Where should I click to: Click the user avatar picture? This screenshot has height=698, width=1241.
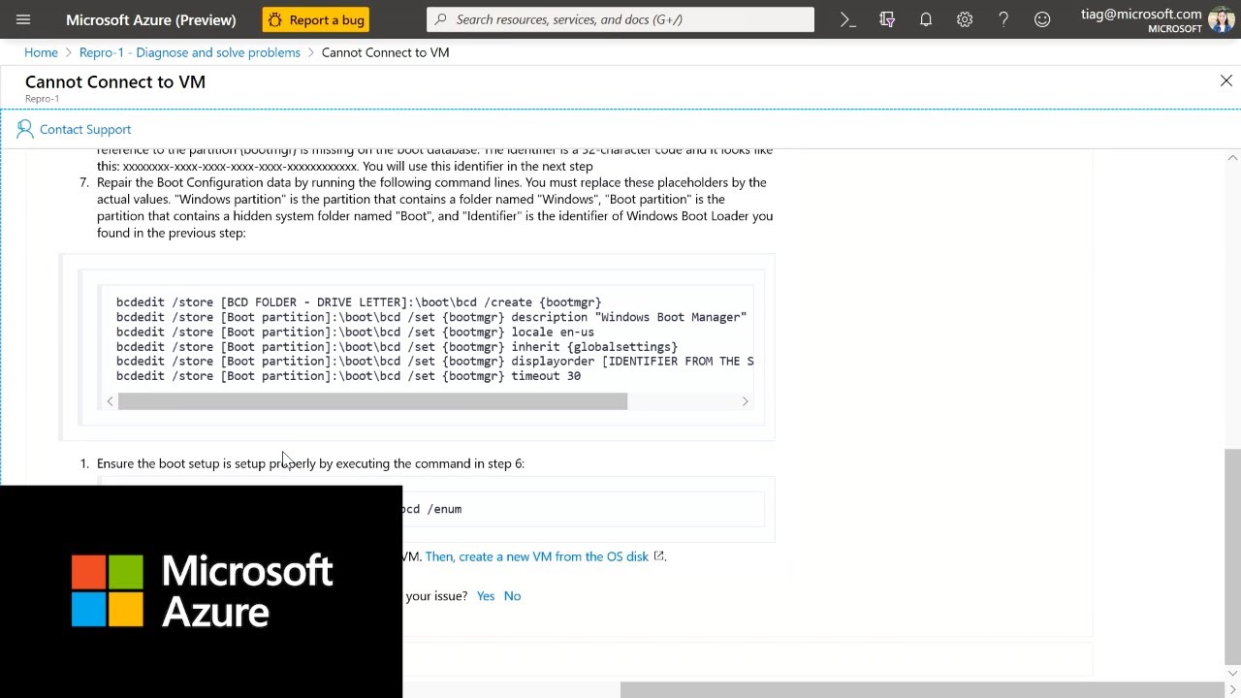point(1222,19)
